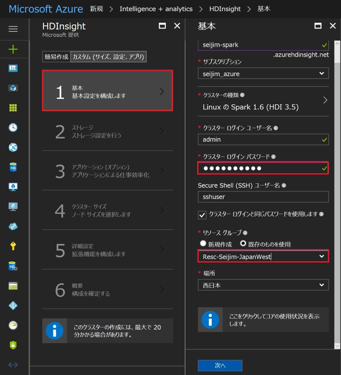Image resolution: width=341 pixels, height=375 pixels.
Task: Expand the 場所 location dropdown
Action: point(263,285)
